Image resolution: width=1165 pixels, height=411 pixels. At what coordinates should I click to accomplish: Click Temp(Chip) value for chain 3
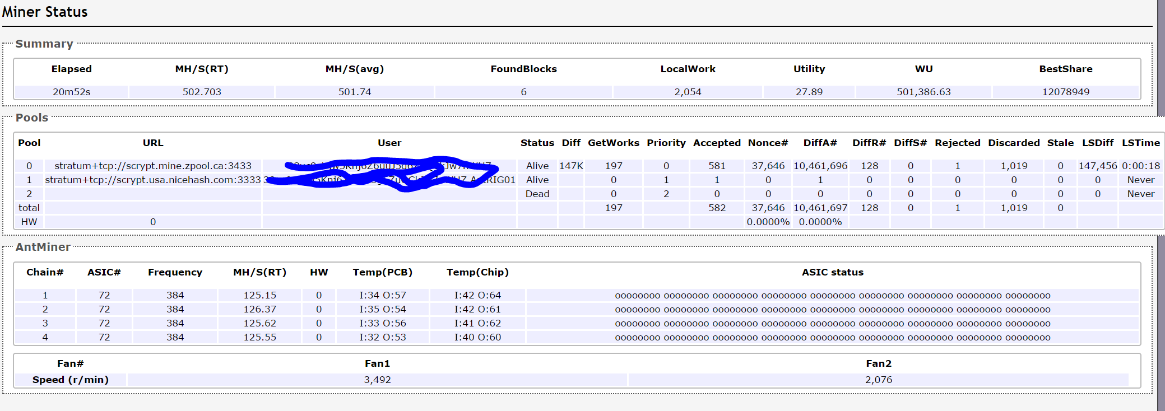(x=477, y=323)
